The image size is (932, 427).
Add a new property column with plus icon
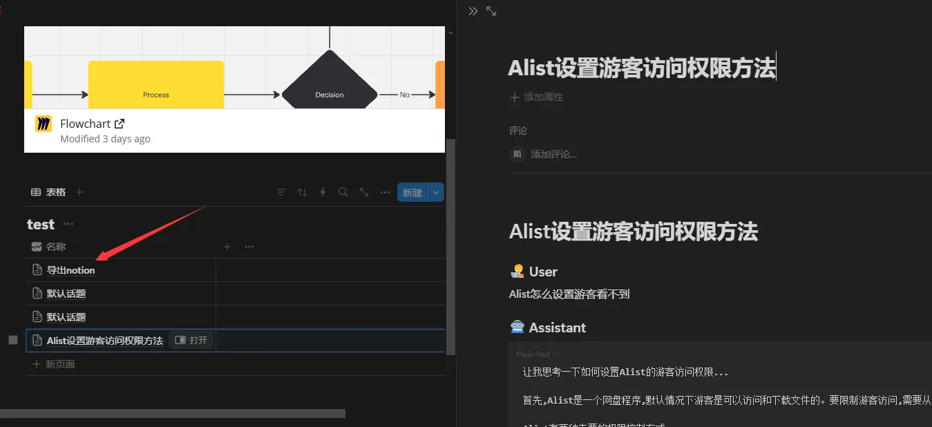tap(227, 247)
